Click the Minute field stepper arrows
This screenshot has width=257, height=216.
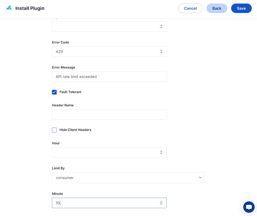coord(161,203)
